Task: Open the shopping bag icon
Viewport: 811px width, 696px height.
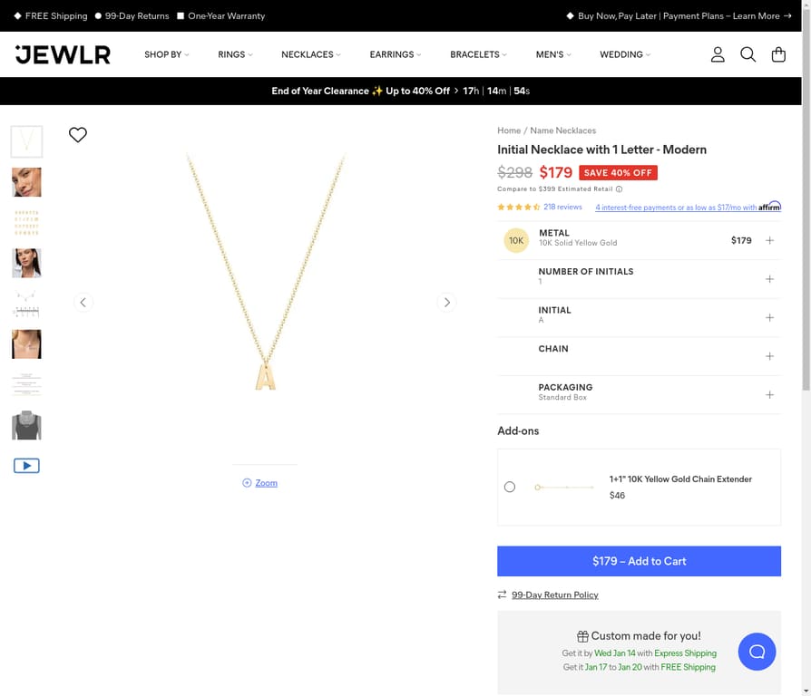Action: [x=778, y=54]
